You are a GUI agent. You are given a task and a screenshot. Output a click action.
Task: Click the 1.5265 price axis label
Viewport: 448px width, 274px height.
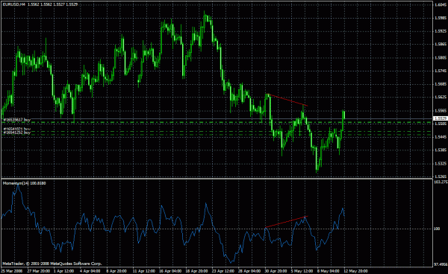[441, 176]
